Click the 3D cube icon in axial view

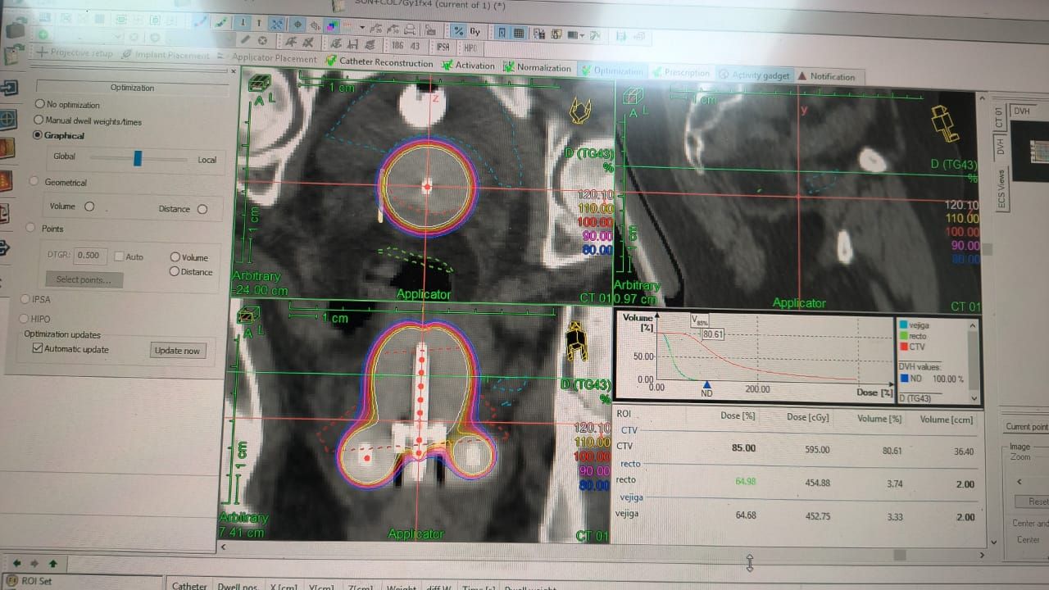(x=258, y=84)
